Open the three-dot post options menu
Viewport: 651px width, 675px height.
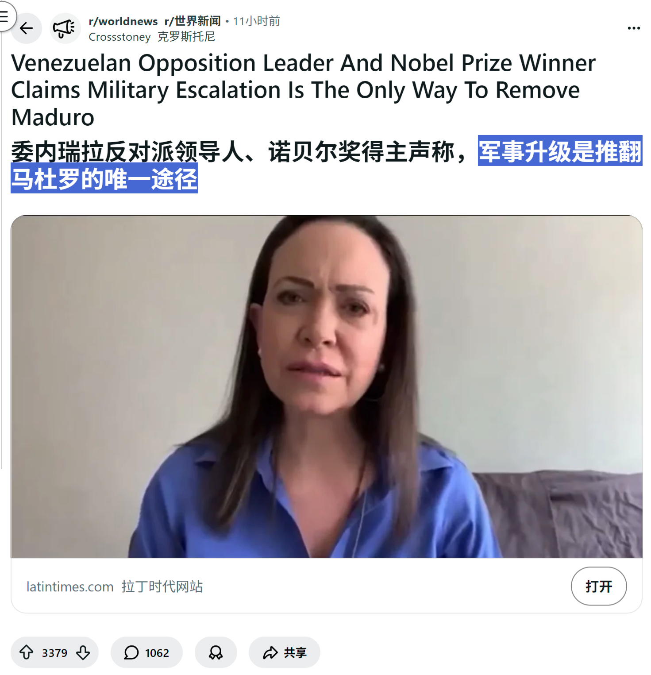point(634,28)
